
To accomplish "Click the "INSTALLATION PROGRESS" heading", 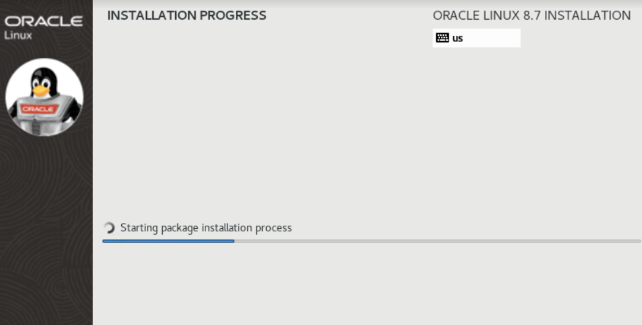I will [x=187, y=15].
